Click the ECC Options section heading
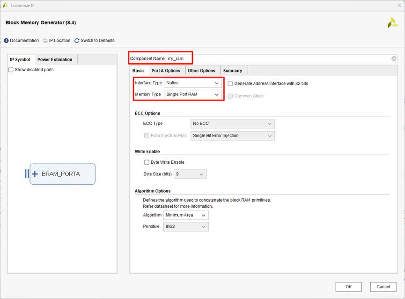405x299 pixels. click(x=147, y=113)
